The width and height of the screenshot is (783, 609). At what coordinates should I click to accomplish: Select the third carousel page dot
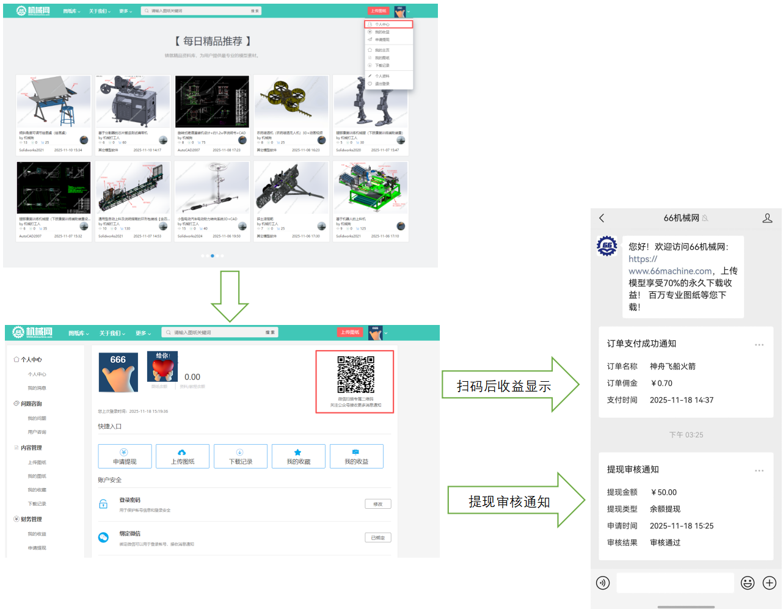[x=212, y=256]
